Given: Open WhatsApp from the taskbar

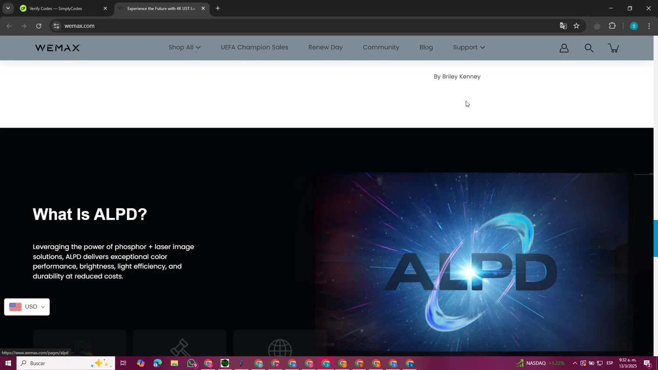Looking at the screenshot, I should (192, 363).
